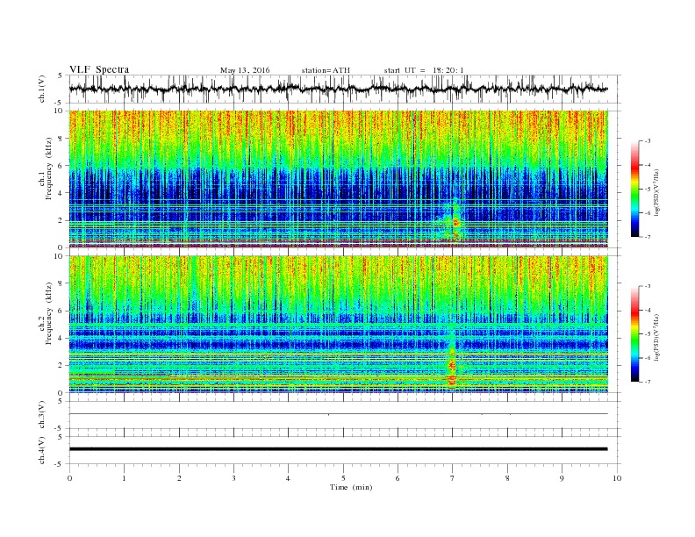Click the "VLF Spectra" plot title
695x537 pixels.
(99, 69)
